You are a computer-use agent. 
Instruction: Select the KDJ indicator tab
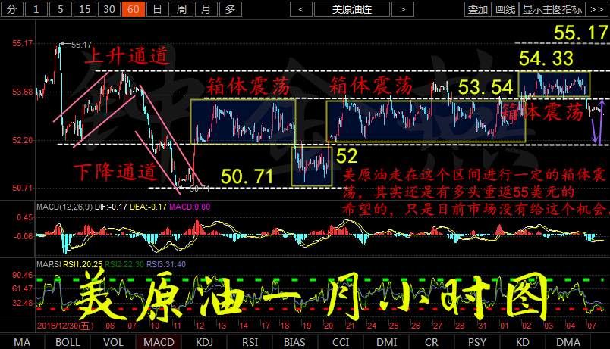(204, 342)
